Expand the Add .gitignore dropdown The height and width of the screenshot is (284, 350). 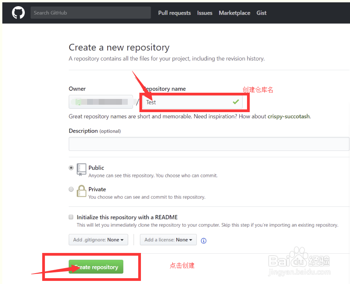(98, 240)
